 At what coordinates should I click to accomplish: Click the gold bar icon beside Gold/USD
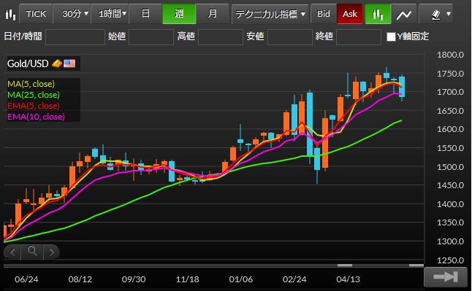click(57, 63)
